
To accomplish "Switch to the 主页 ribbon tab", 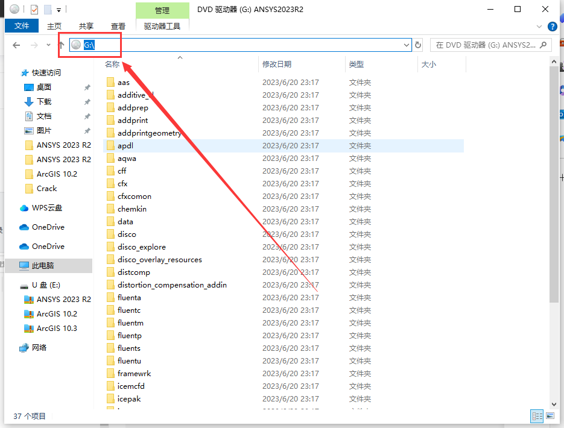I will tap(54, 26).
